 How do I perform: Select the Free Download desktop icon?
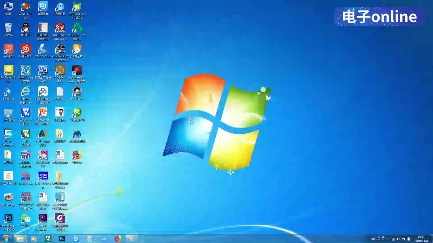(x=8, y=138)
